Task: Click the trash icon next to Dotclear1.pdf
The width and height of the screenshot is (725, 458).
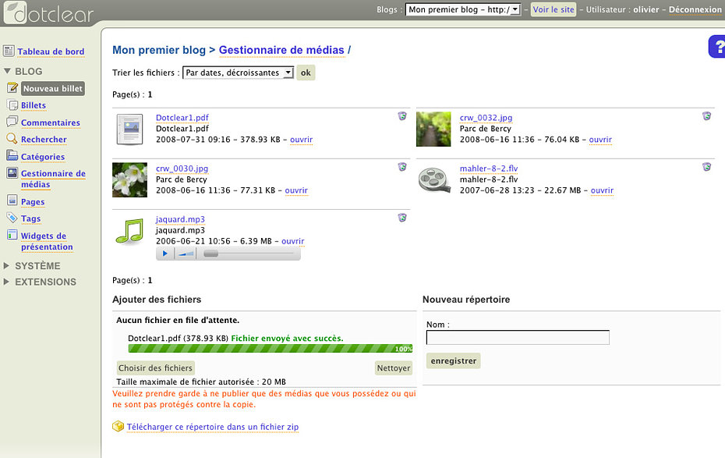Action: tap(402, 116)
